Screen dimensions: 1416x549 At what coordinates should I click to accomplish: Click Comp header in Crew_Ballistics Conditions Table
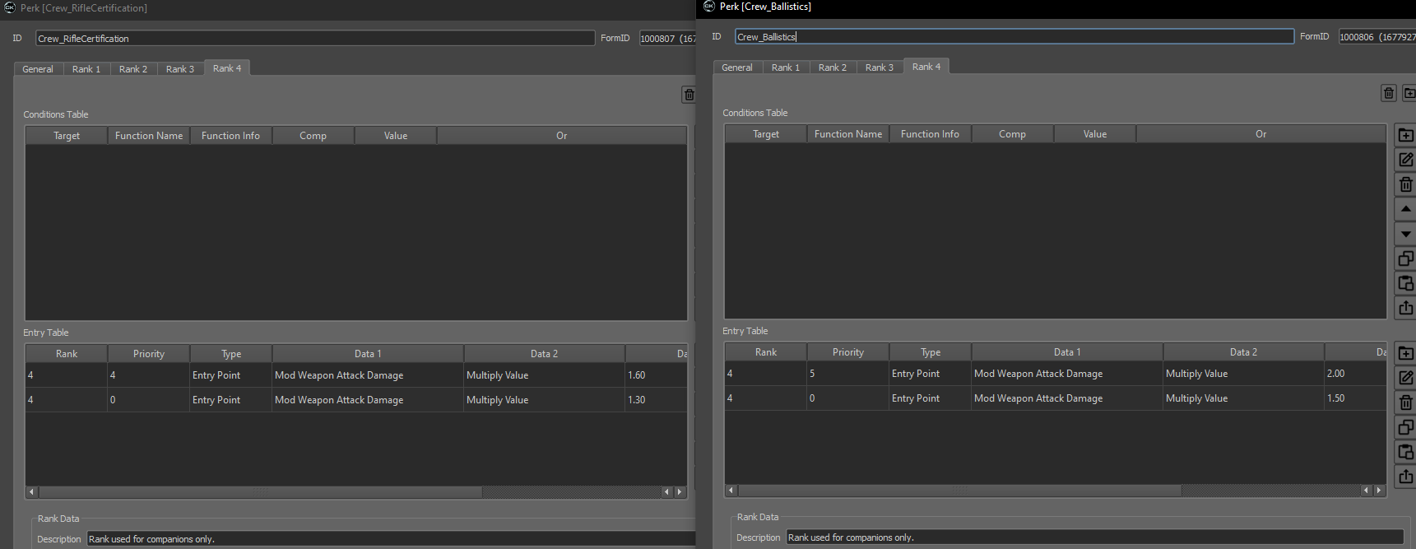point(1013,134)
